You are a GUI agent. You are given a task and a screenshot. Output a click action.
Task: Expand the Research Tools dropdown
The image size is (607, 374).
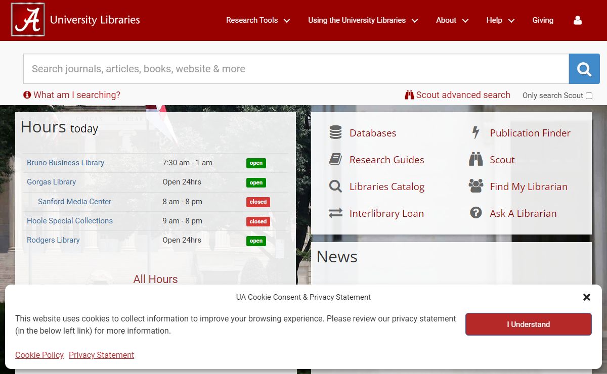257,20
